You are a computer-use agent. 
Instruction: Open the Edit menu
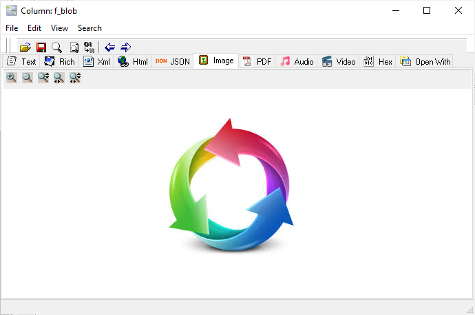[x=34, y=28]
